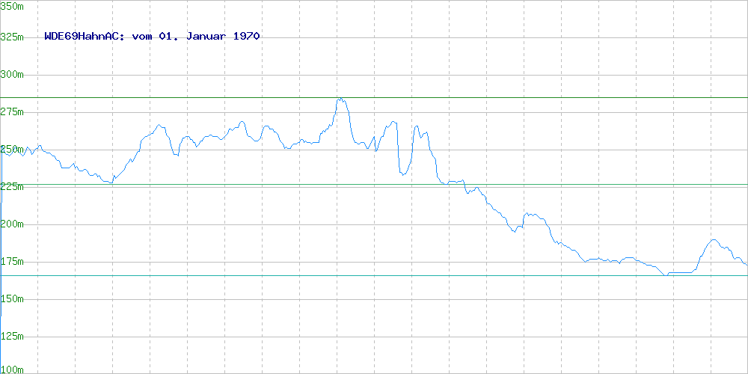Image resolution: width=748 pixels, height=374 pixels.
Task: Click the last small hump near the right edge
Action: coord(714,240)
